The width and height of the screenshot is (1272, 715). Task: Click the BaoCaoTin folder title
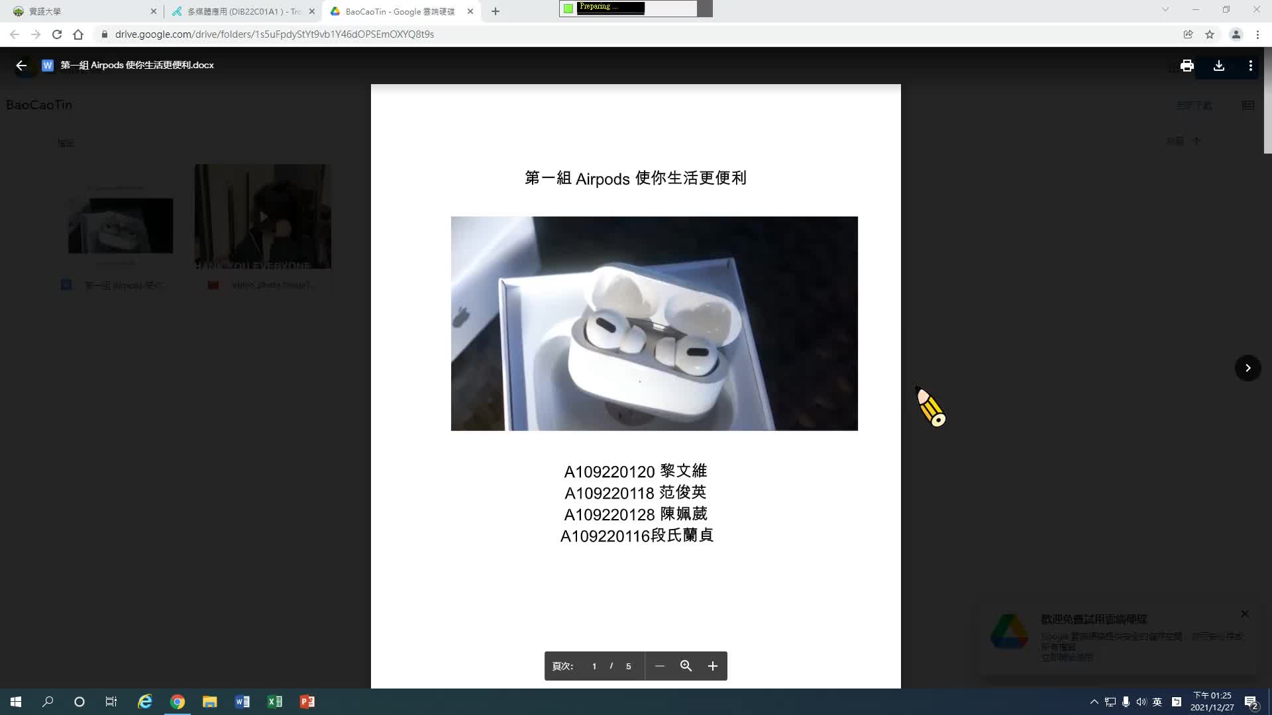(x=39, y=105)
